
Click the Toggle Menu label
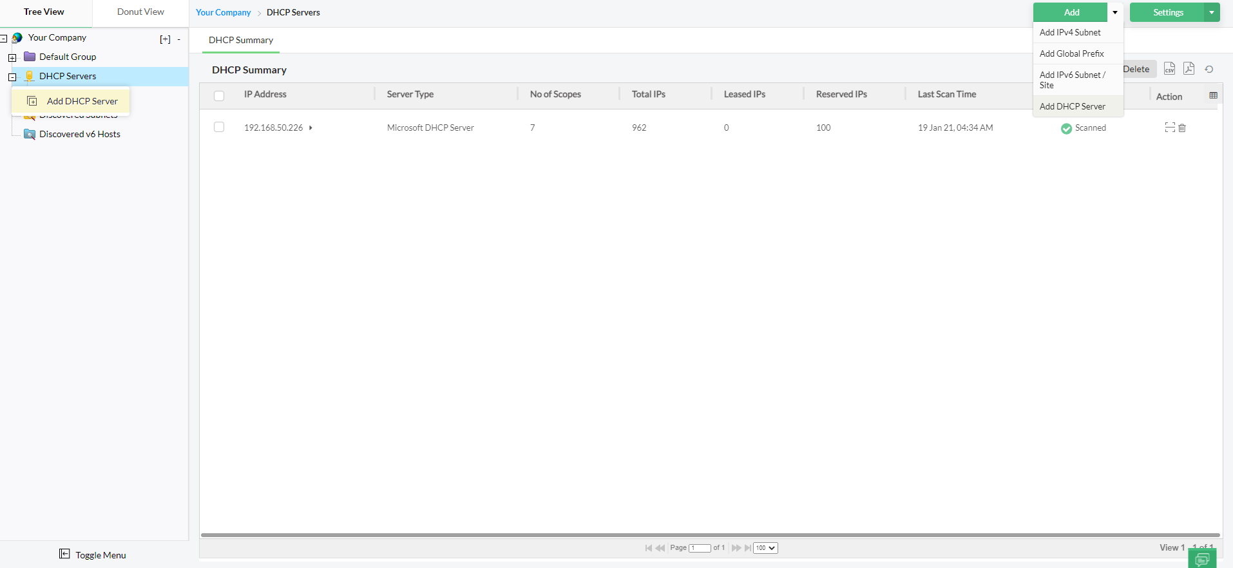click(100, 555)
